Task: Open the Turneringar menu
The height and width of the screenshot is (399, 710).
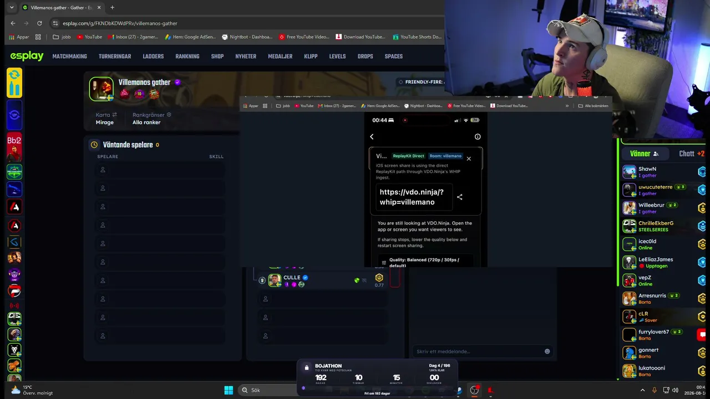Action: coord(115,57)
